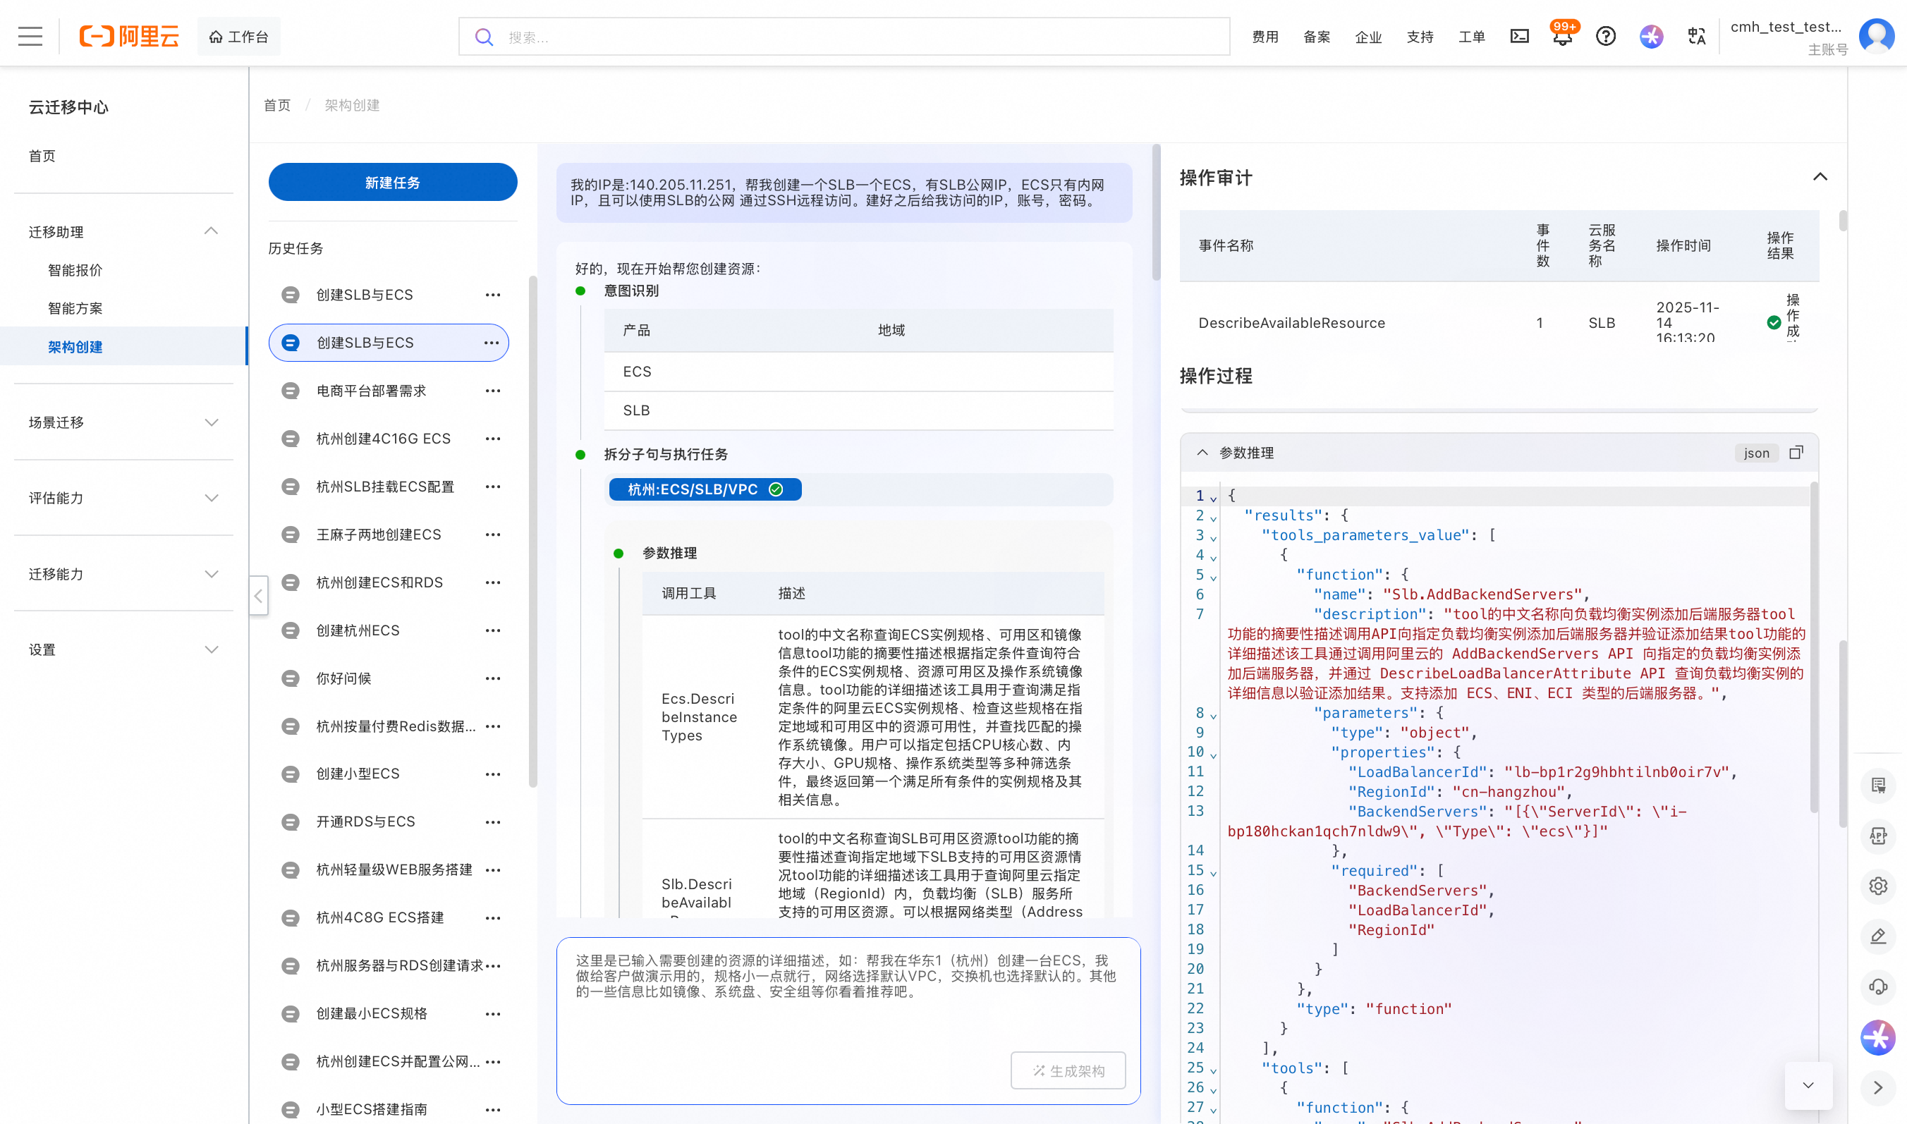Click the user account avatar

[x=1876, y=35]
